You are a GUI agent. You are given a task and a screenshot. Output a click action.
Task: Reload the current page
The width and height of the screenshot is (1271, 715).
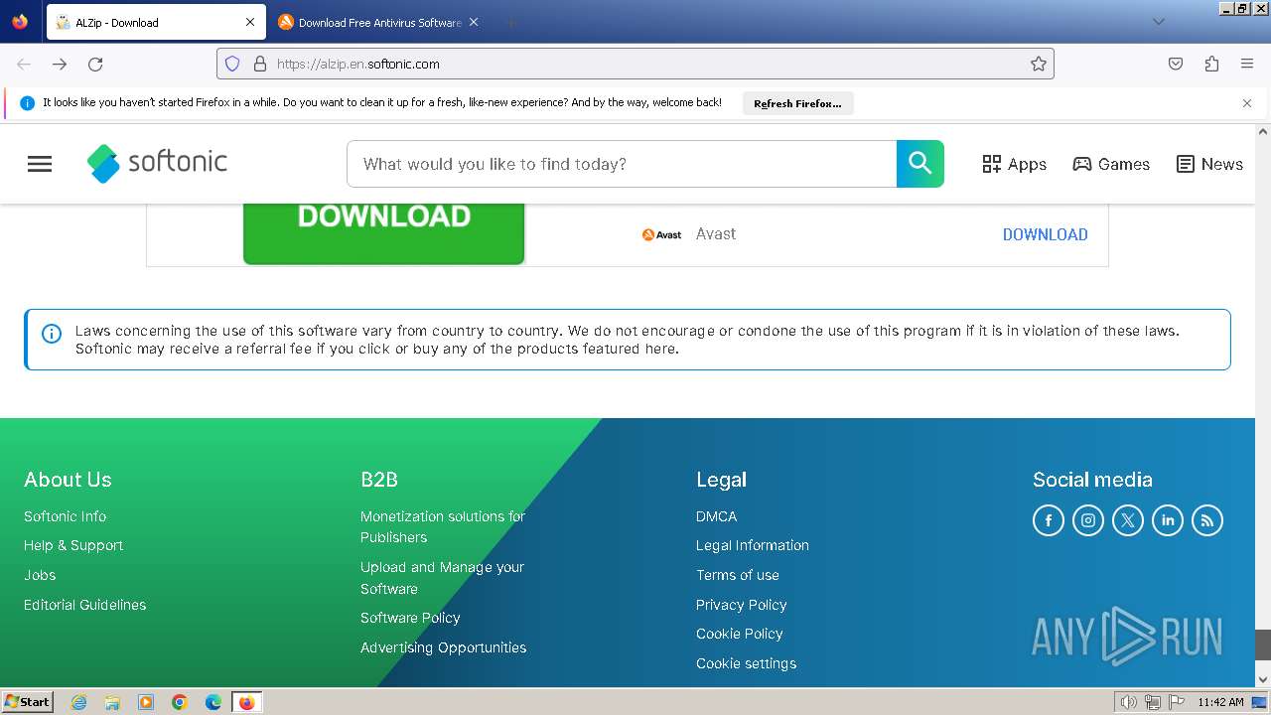(x=95, y=64)
